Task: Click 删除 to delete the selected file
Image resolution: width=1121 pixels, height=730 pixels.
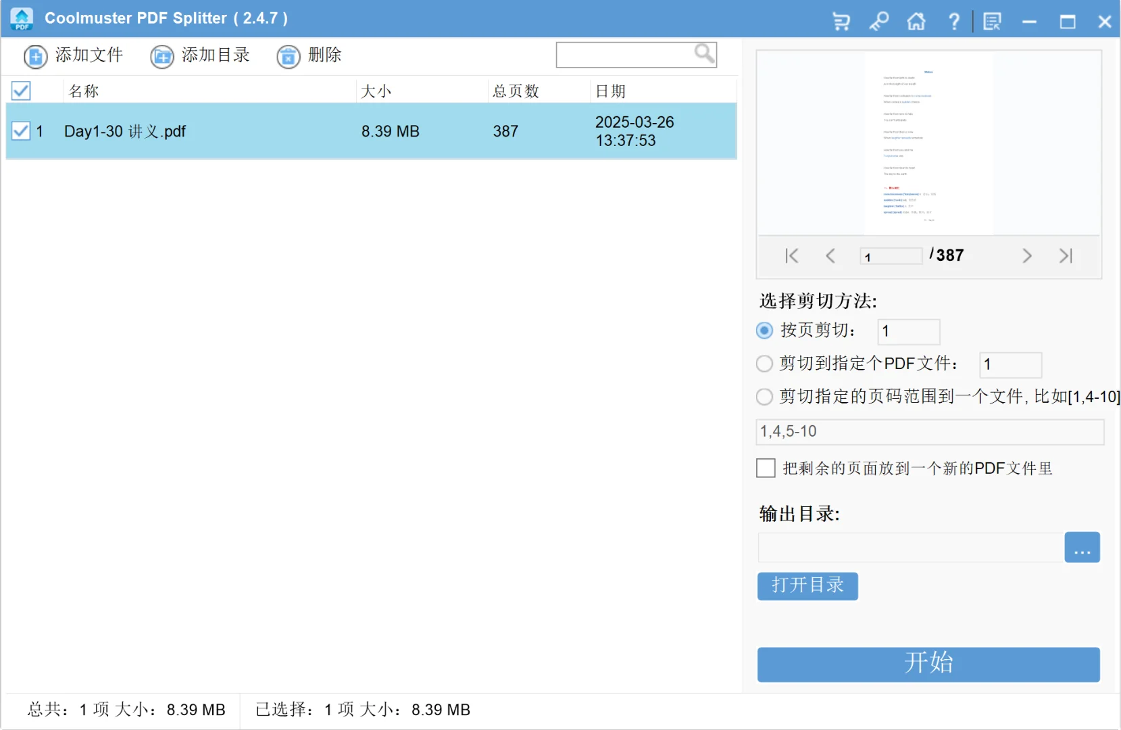Action: pyautogui.click(x=309, y=55)
